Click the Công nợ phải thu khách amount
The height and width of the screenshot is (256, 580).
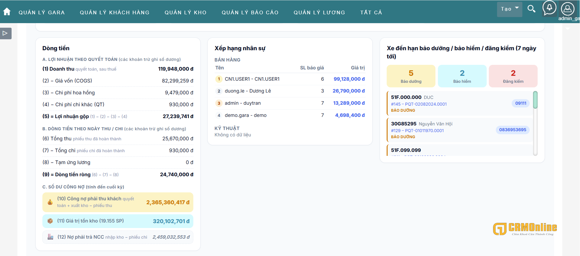point(168,202)
